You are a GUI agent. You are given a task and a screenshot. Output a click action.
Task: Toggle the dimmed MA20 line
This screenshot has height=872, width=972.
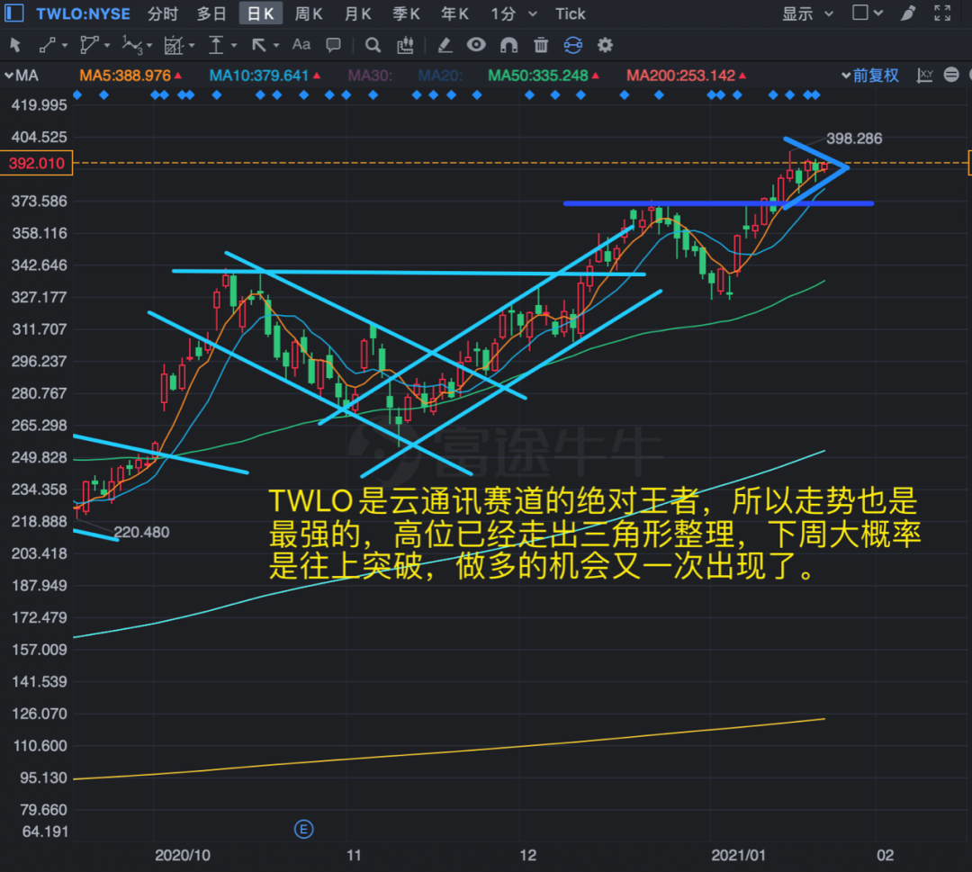coord(440,76)
